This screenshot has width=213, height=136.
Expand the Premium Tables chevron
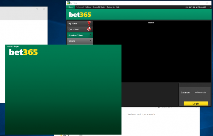click(90, 35)
